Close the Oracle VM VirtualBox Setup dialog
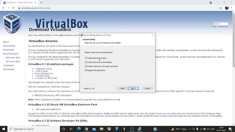The image size is (235, 132). [152, 35]
